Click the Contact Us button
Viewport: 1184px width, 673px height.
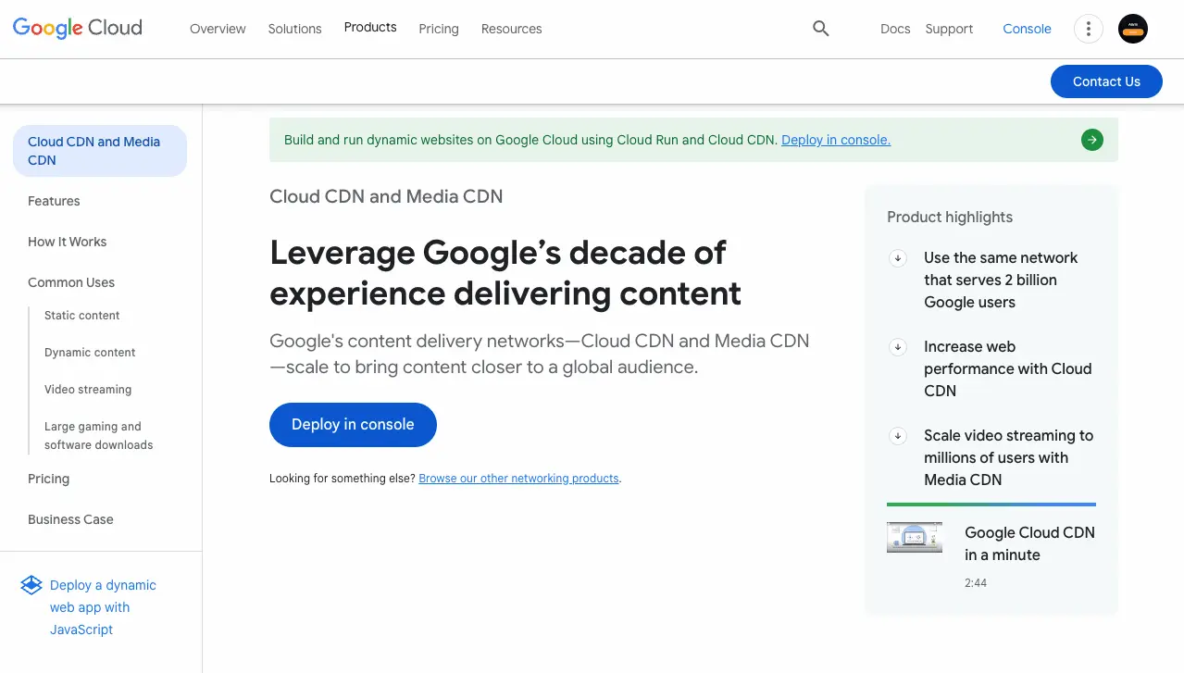(1106, 81)
